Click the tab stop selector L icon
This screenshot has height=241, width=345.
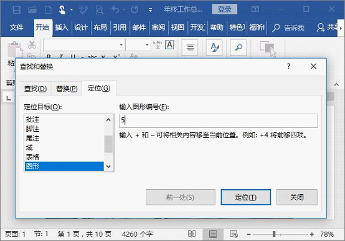click(x=9, y=98)
